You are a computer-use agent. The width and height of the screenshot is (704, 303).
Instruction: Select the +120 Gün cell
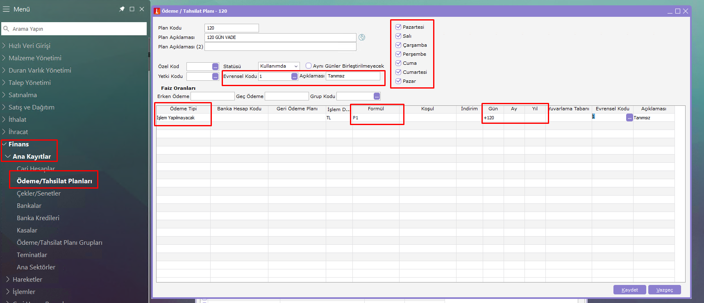pos(493,118)
